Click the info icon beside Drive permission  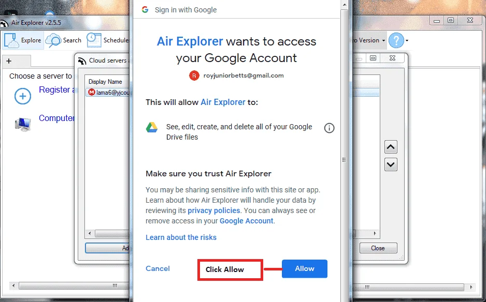[x=329, y=128]
